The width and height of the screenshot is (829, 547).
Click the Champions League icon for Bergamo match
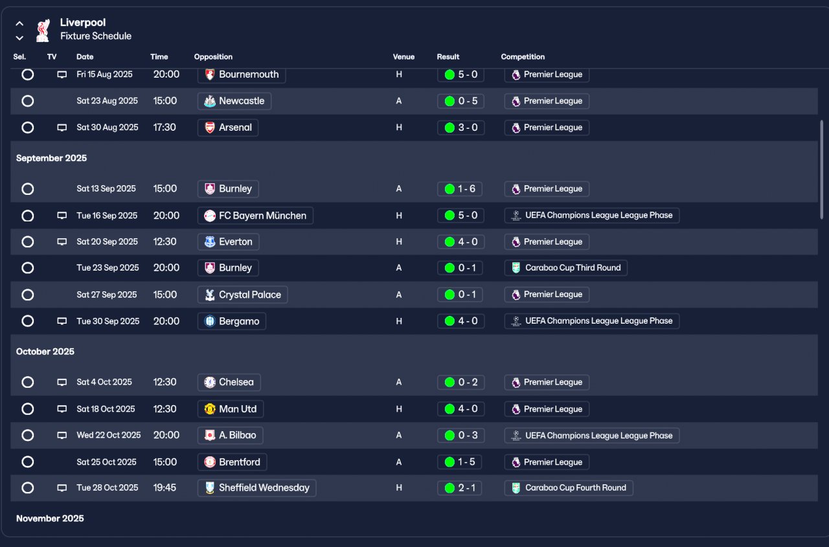[516, 321]
